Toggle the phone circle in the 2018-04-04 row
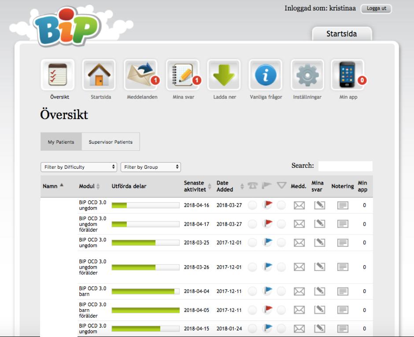414x337 pixels. pos(252,291)
